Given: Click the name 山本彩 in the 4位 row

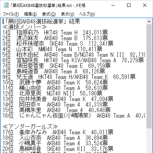Looking at the screenshot, I should click(x=25, y=49).
